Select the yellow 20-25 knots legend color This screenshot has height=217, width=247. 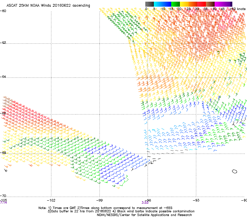pyautogui.click(x=184, y=4)
